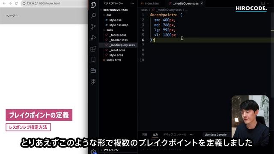Open the Source Control view
The image size is (274, 154).
coord(93,27)
